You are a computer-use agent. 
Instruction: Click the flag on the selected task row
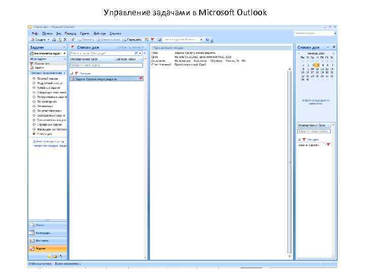pos(140,79)
